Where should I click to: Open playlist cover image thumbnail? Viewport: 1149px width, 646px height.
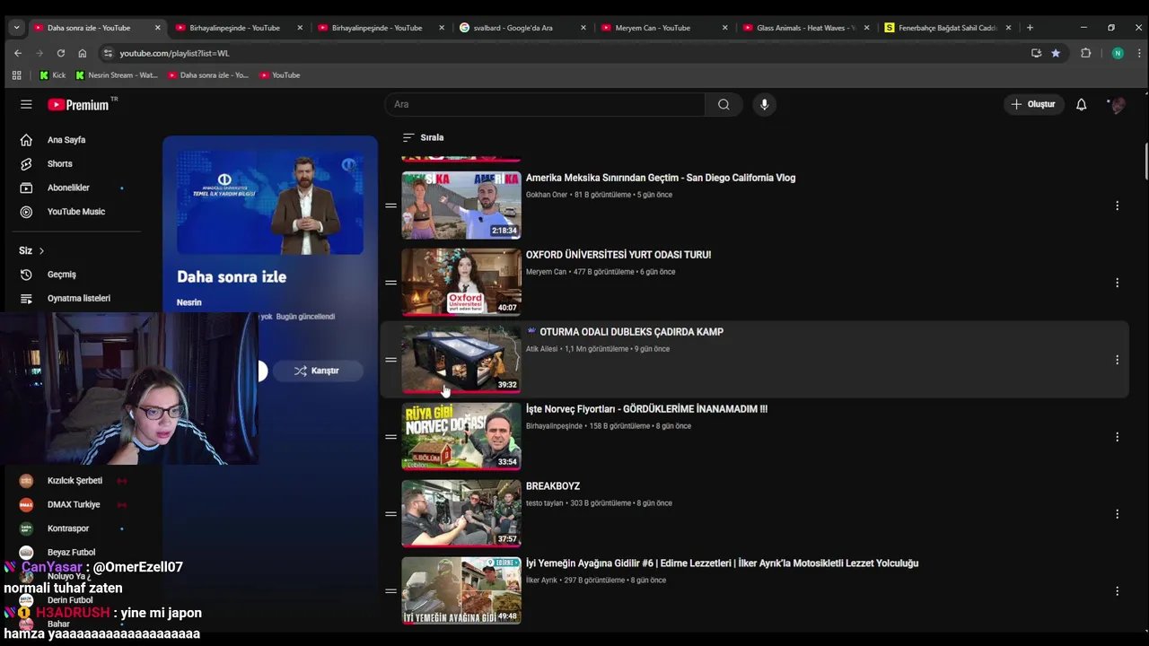(270, 203)
